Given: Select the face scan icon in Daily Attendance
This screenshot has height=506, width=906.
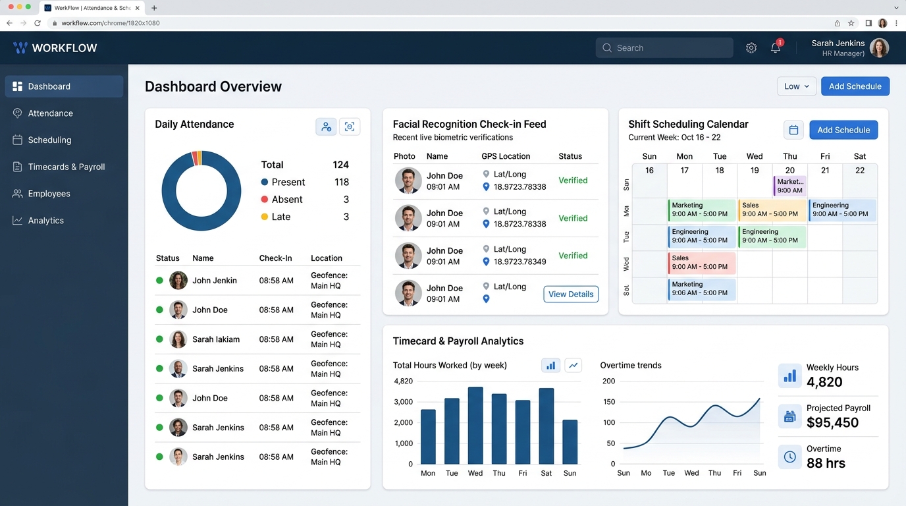Looking at the screenshot, I should click(x=350, y=126).
